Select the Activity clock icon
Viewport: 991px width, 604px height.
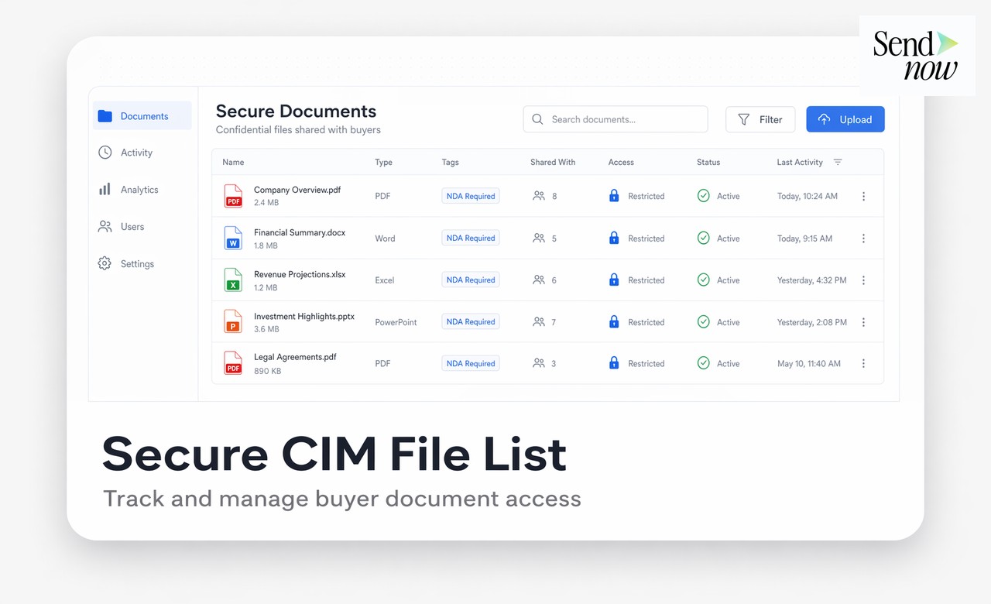(x=105, y=153)
